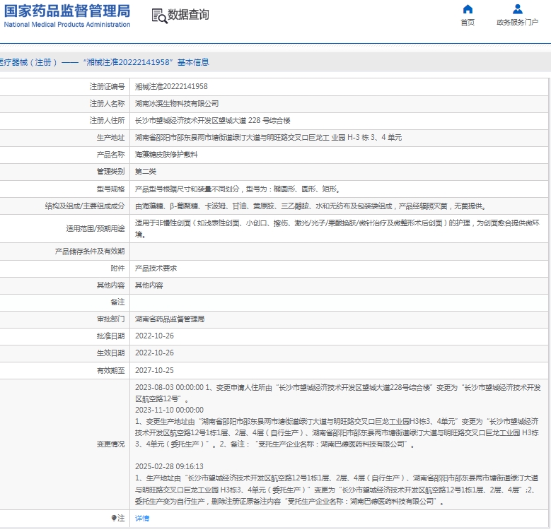Click the 数据查询 heading text

tap(188, 15)
